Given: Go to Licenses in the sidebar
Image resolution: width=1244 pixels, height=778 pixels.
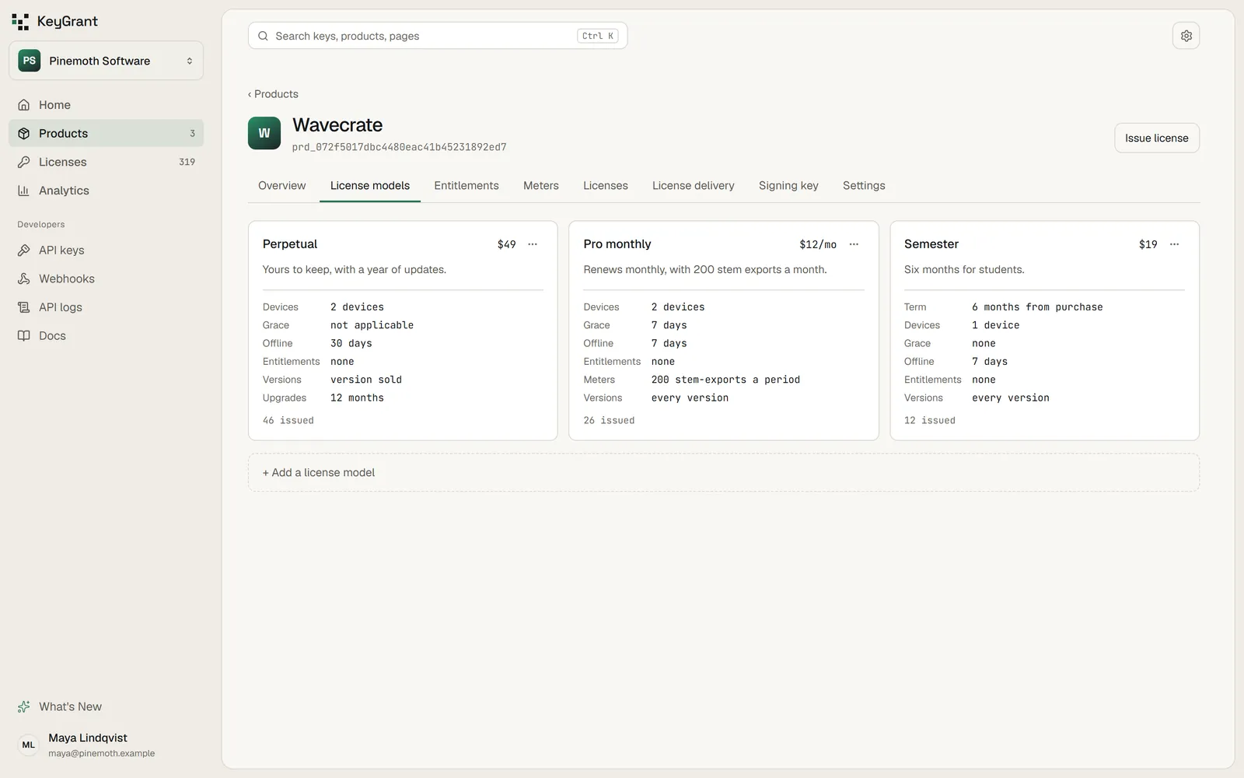Looking at the screenshot, I should click(106, 162).
